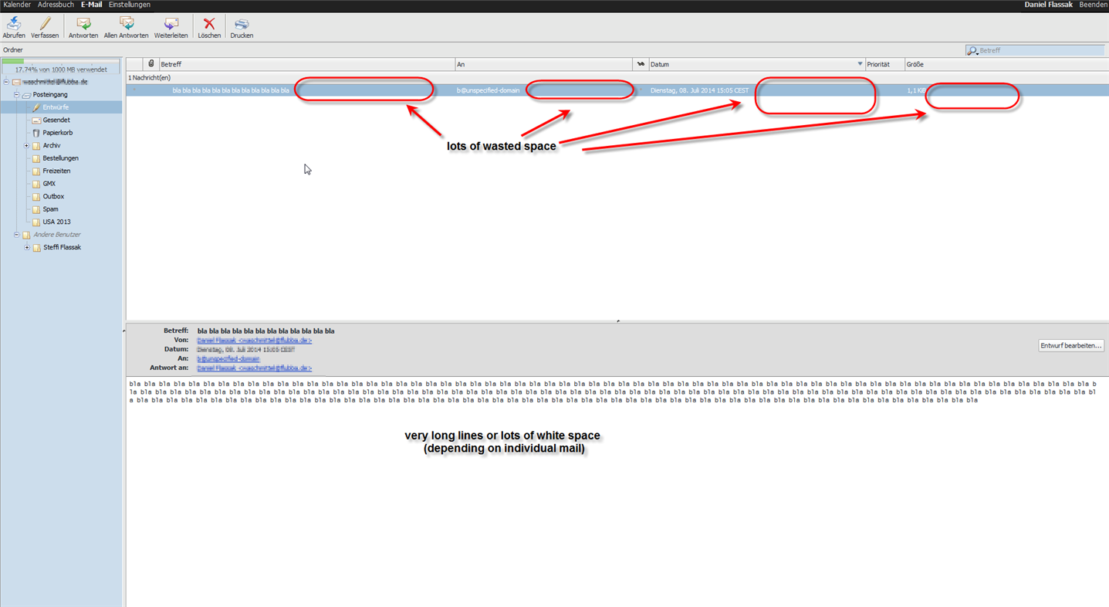Click the attachment paperclip column header
1109x607 pixels.
[151, 64]
